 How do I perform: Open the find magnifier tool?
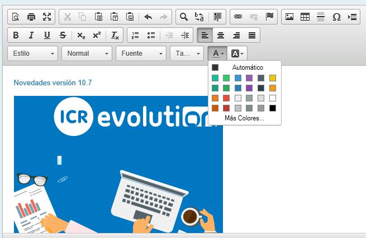pyautogui.click(x=184, y=17)
